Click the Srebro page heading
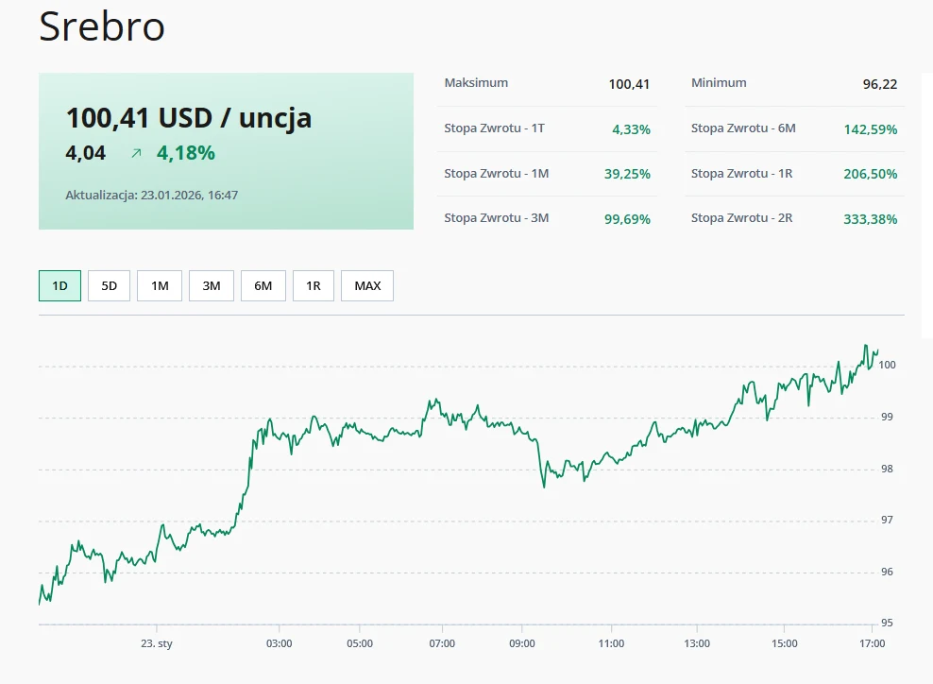Viewport: 933px width, 684px height. 102,27
